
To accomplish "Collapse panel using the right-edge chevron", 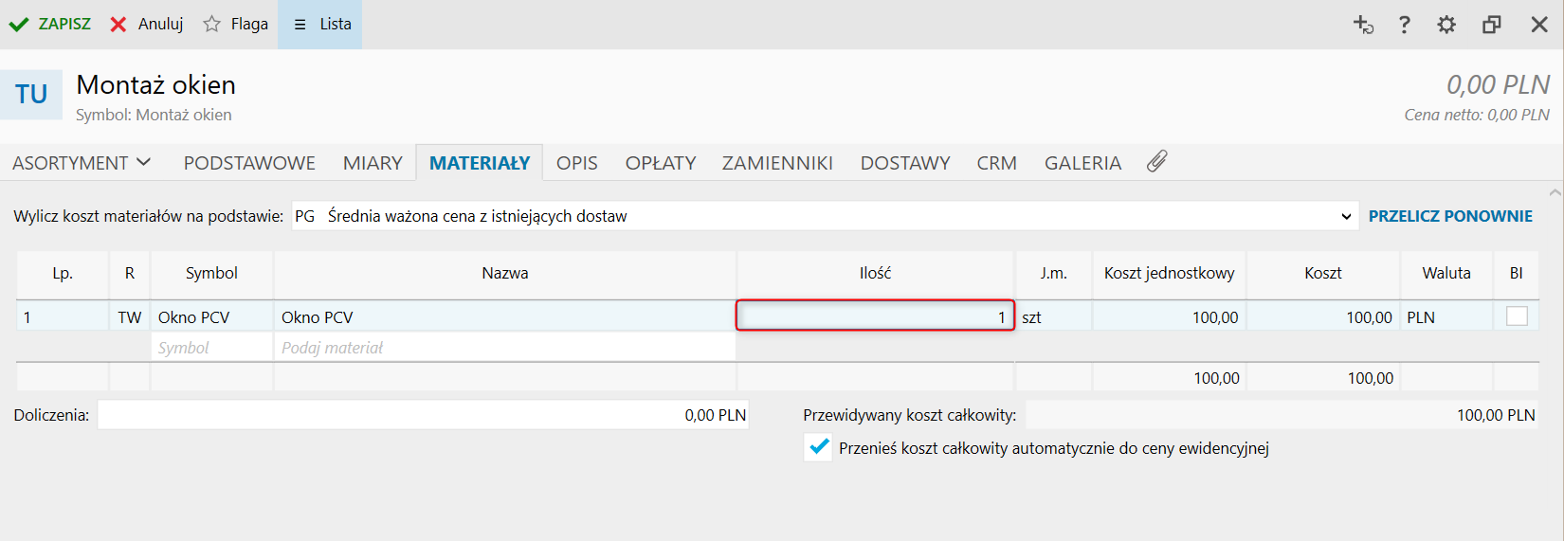I will [1555, 192].
